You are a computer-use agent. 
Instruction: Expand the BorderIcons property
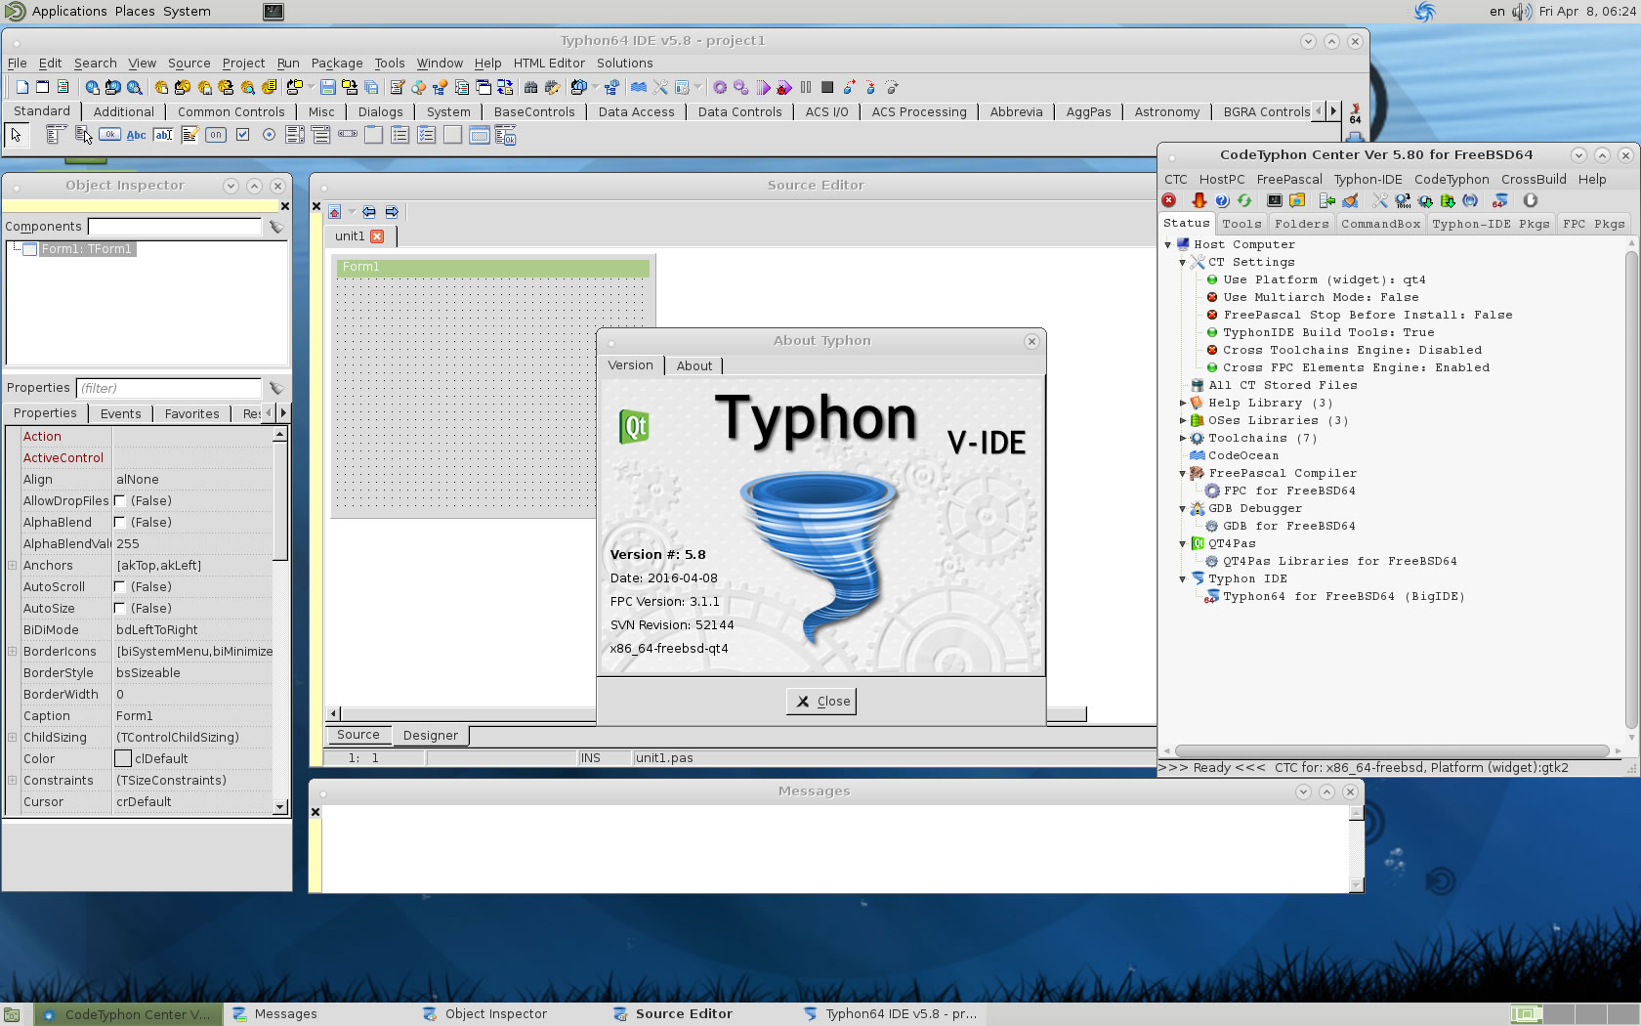pos(13,652)
